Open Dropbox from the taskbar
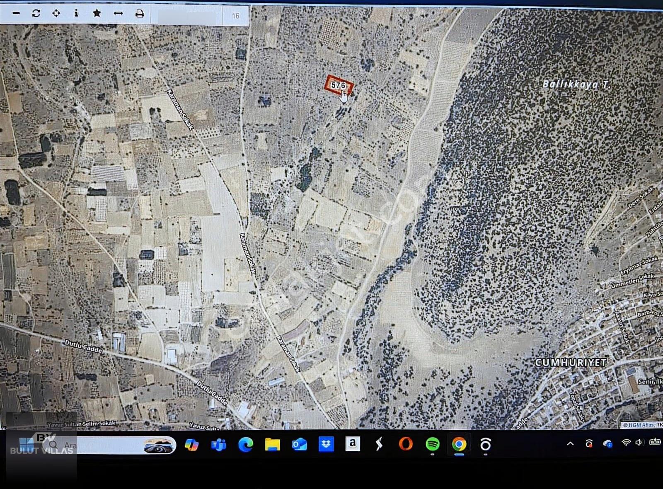Image resolution: width=663 pixels, height=489 pixels. [x=327, y=445]
